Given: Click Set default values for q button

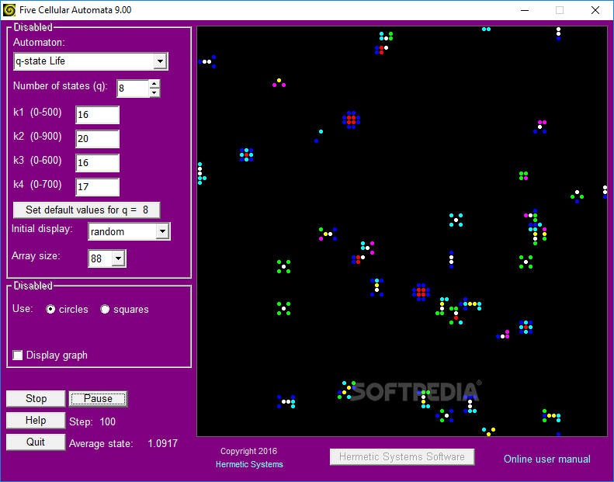Looking at the screenshot, I should coord(86,210).
